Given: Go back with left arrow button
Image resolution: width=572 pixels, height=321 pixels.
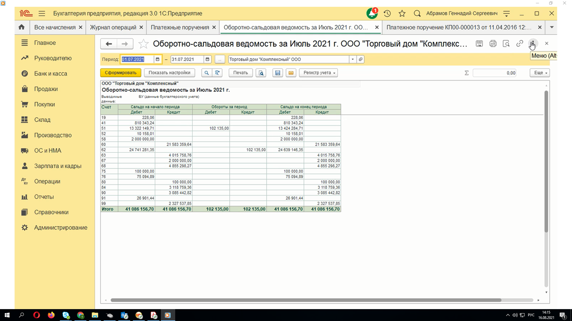Looking at the screenshot, I should [109, 44].
